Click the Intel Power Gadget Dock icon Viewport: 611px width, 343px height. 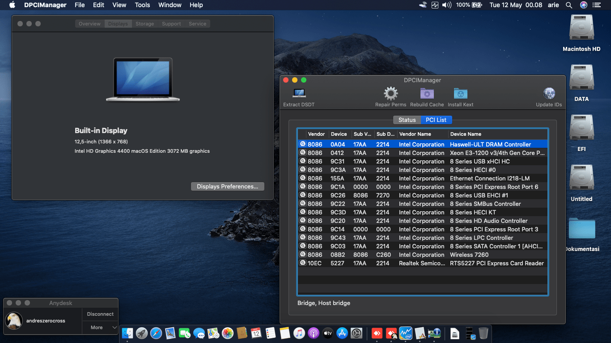[x=406, y=333]
